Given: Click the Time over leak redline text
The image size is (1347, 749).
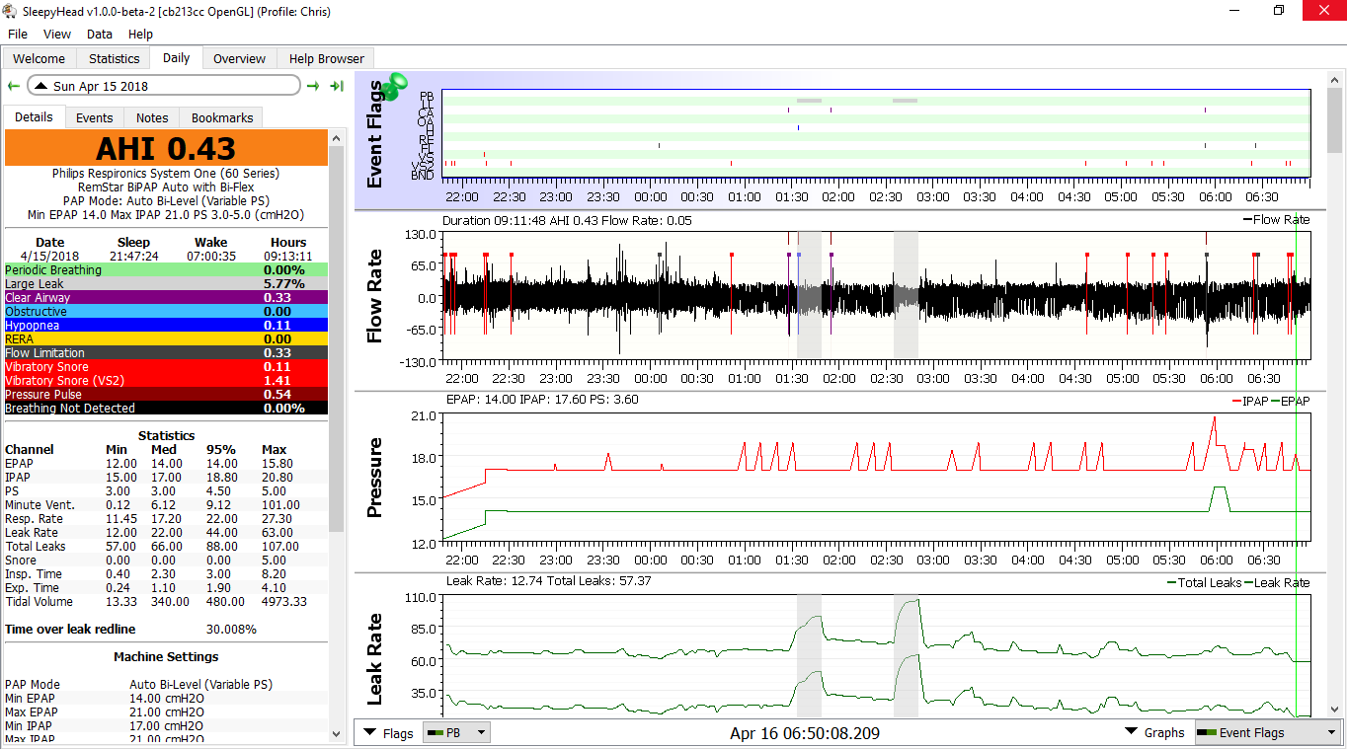Looking at the screenshot, I should (70, 629).
